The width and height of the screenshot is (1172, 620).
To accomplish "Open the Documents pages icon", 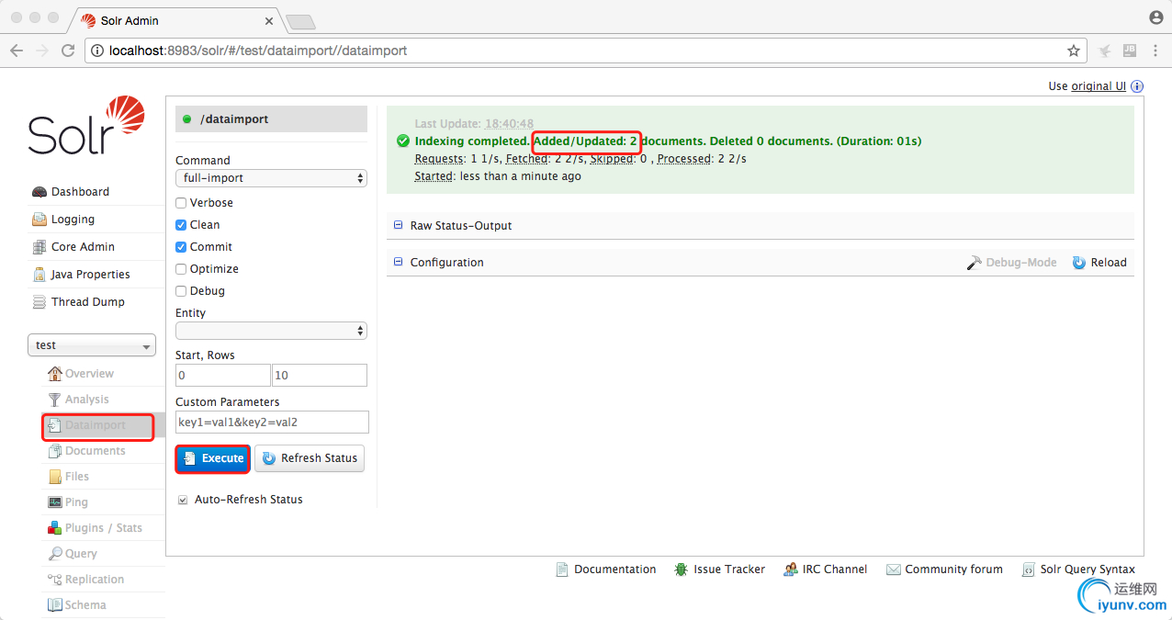I will pyautogui.click(x=55, y=451).
